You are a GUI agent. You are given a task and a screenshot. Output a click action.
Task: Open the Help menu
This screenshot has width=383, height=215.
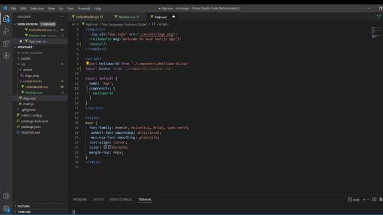click(x=98, y=8)
